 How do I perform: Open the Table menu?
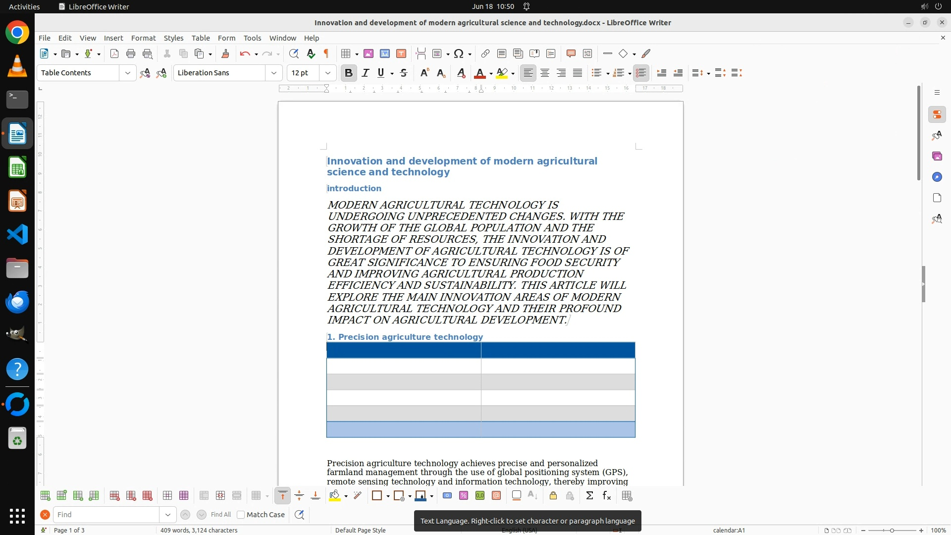click(201, 38)
